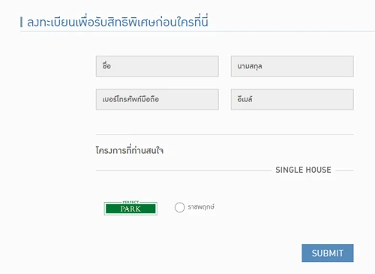Screen dimensions: 375x274
Task: Click the SUBMIT button label text
Action: 328,253
